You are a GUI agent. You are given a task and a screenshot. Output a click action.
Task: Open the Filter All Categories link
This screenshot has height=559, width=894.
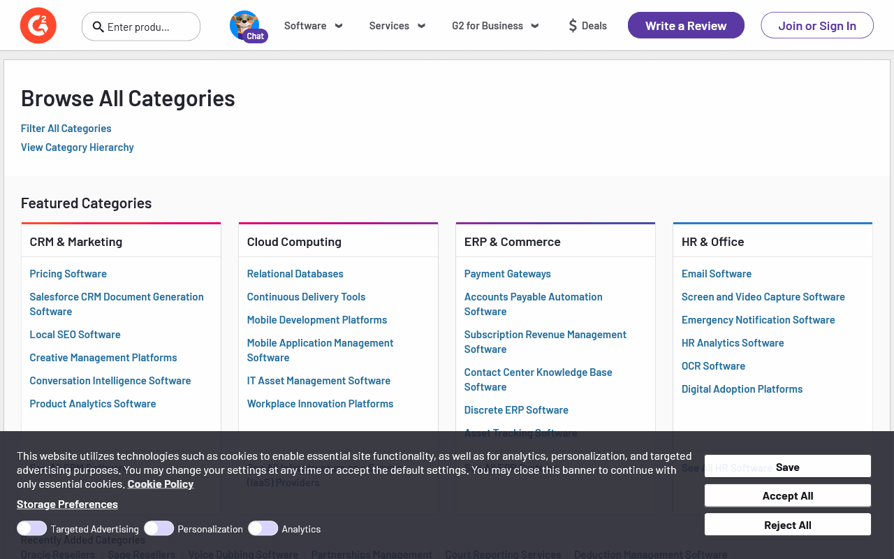tap(66, 129)
